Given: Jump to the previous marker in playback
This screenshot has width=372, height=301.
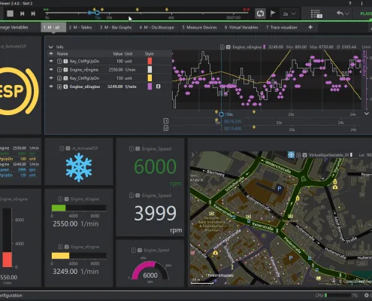Looking at the screenshot, I should point(23,14).
